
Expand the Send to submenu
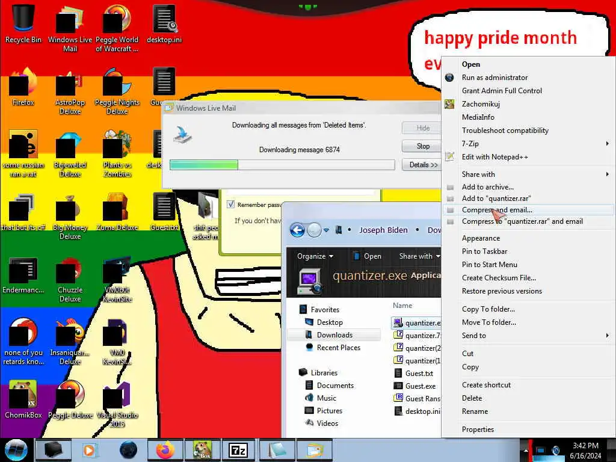529,336
